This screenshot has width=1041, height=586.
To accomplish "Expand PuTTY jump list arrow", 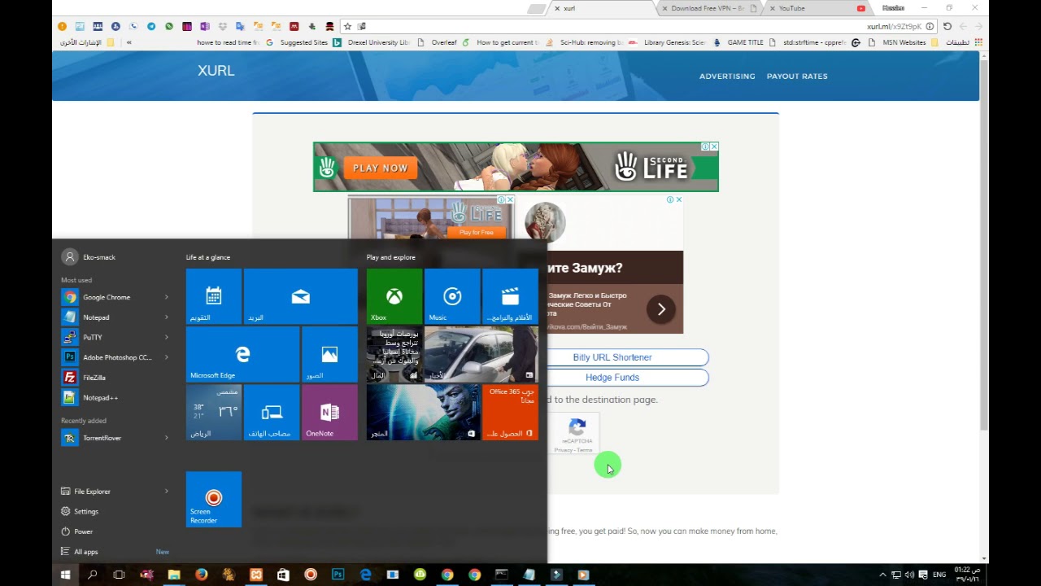I will (167, 337).
